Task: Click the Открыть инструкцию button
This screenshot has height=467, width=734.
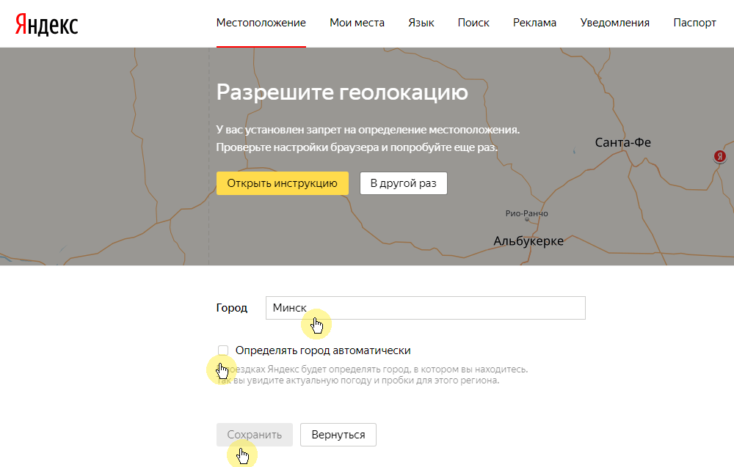Action: click(283, 183)
